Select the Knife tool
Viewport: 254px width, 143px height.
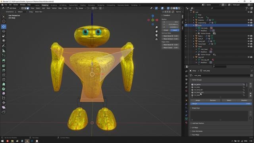click(x=4, y=79)
